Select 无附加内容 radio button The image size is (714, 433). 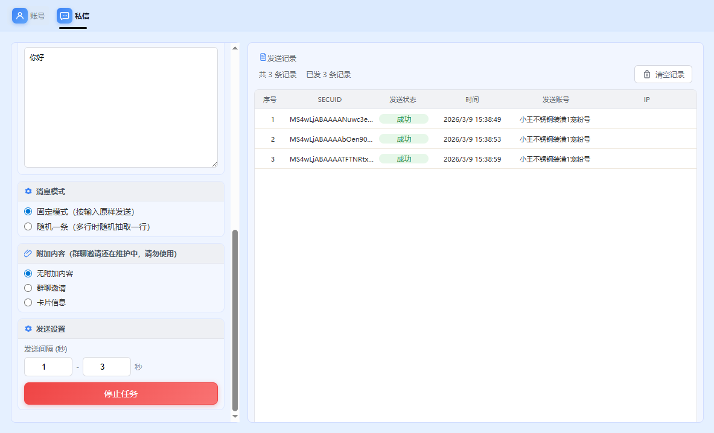[x=28, y=273]
